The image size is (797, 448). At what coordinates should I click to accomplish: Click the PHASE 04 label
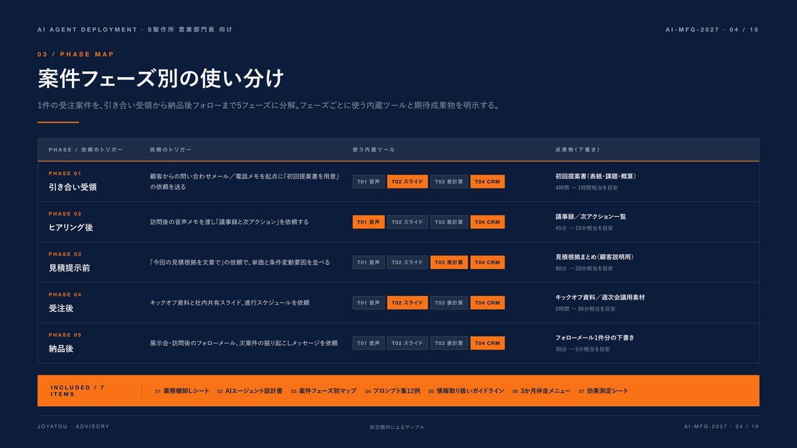tap(65, 295)
